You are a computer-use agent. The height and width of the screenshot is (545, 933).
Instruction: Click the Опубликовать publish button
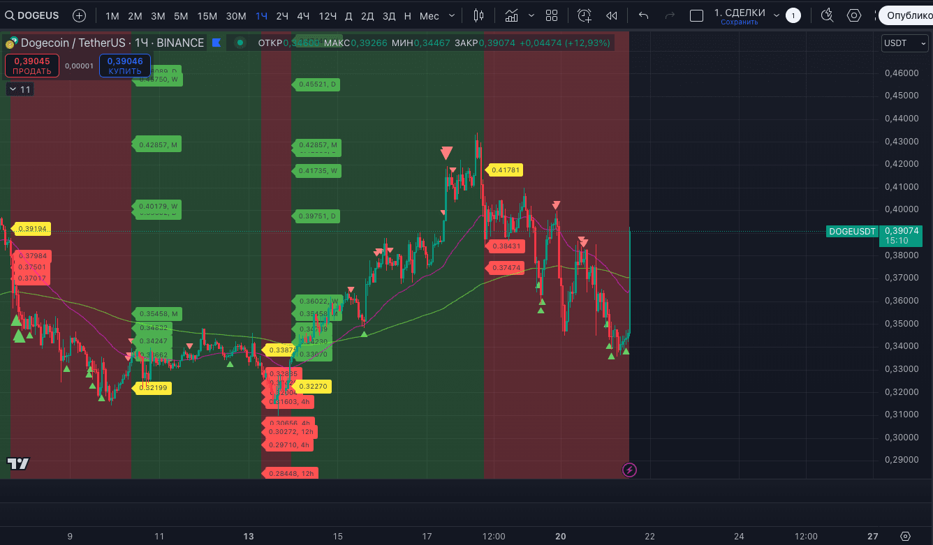tap(906, 15)
